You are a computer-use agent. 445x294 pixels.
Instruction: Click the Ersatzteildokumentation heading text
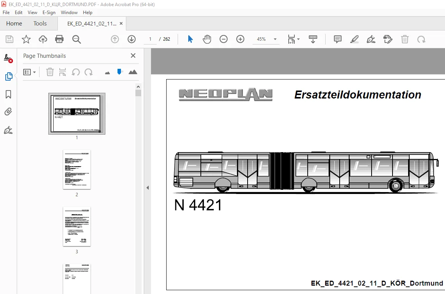pos(358,95)
